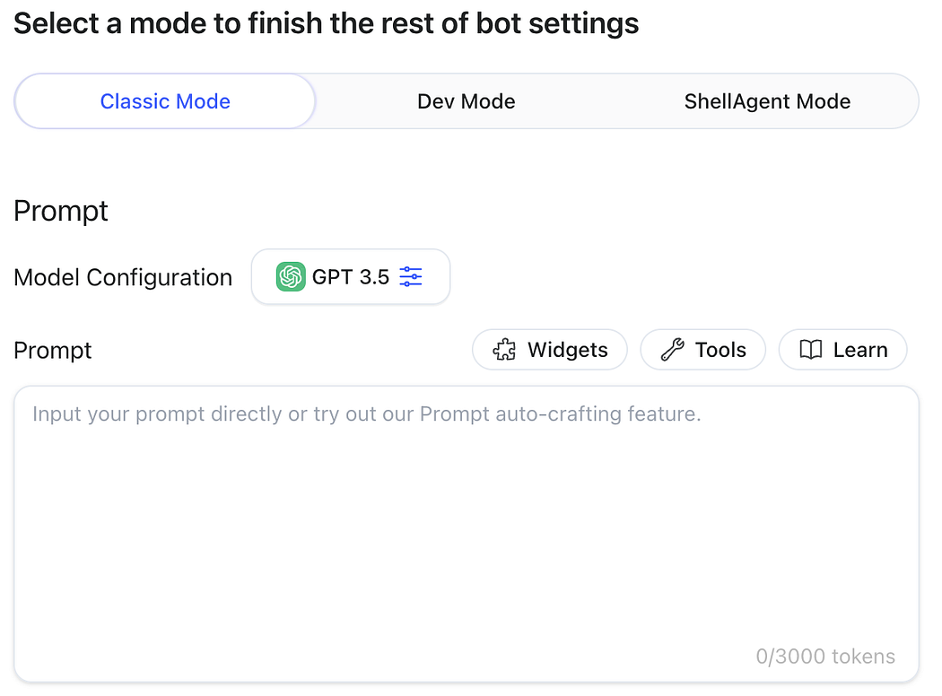Choose ShellAgent Mode

coord(767,101)
